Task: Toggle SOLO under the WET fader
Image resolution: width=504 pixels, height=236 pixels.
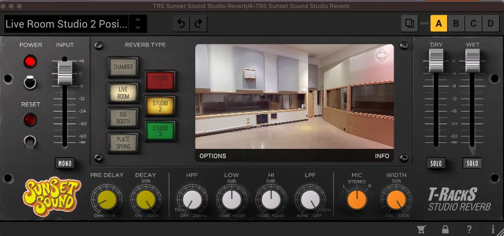Action: click(x=473, y=163)
